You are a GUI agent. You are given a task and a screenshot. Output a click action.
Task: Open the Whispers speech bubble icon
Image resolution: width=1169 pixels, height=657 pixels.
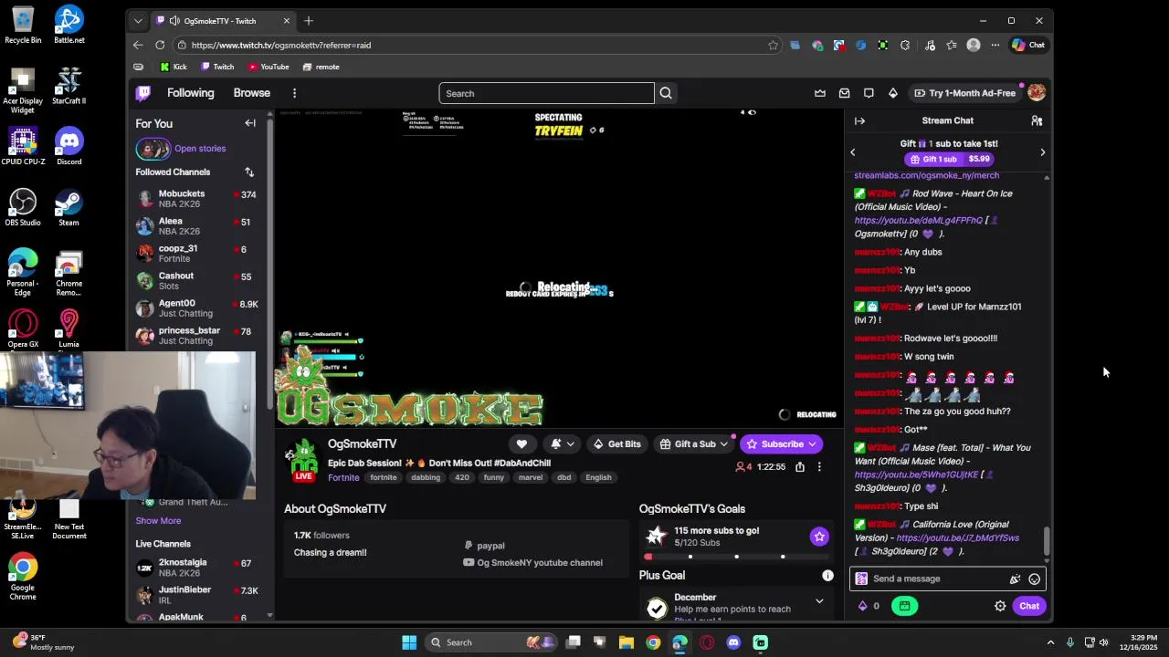[869, 93]
